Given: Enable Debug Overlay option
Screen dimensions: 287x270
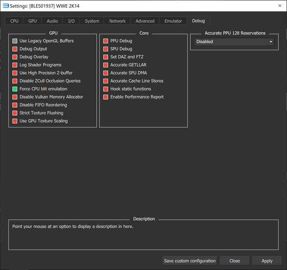Looking at the screenshot, I should (x=15, y=57).
